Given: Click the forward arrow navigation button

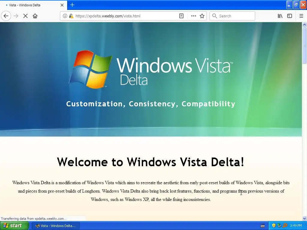Looking at the screenshot, I should pyautogui.click(x=16, y=16).
